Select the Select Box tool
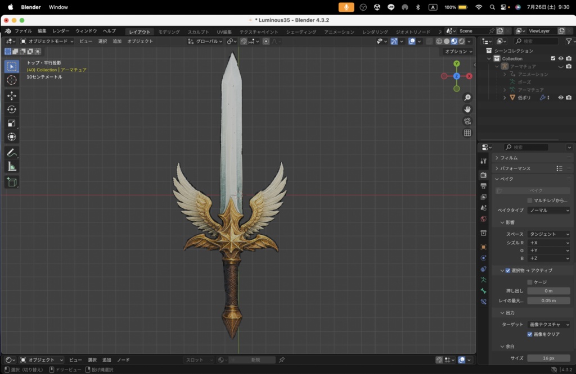The width and height of the screenshot is (576, 374). [x=12, y=66]
